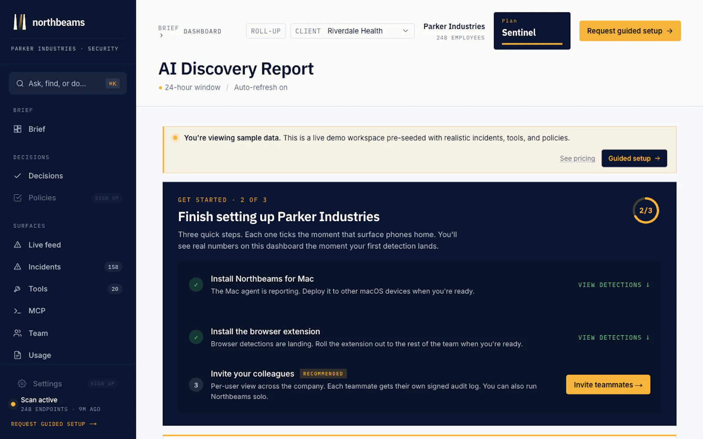Click the RECOMMENDED badge
Screen dimensions: 703x439
(323, 374)
